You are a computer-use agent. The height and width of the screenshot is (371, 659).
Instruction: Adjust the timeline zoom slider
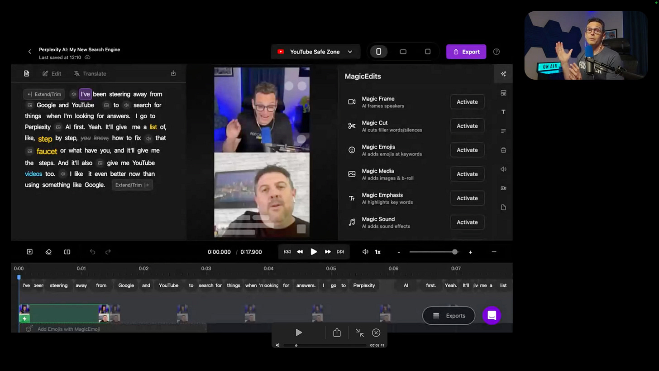(x=434, y=252)
